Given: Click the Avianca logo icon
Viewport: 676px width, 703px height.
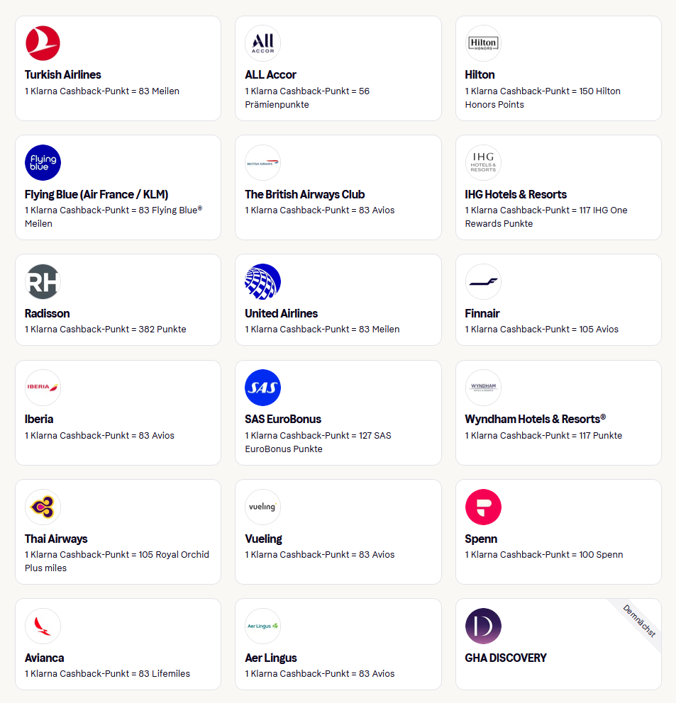Looking at the screenshot, I should (43, 626).
